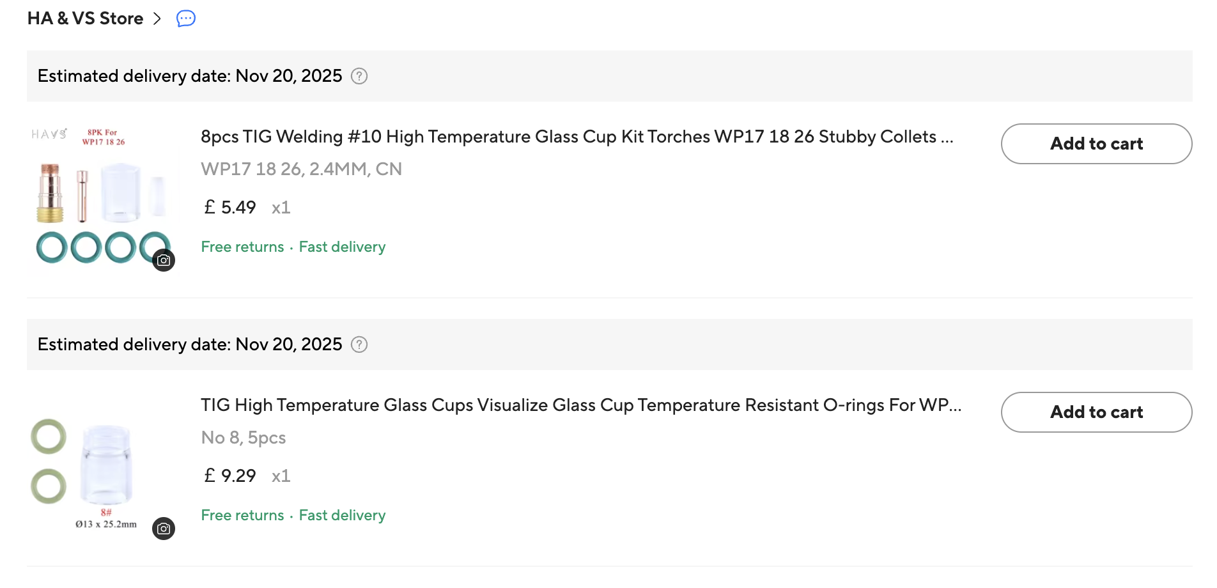
Task: Click the HA & VS Store name
Action: coord(84,19)
